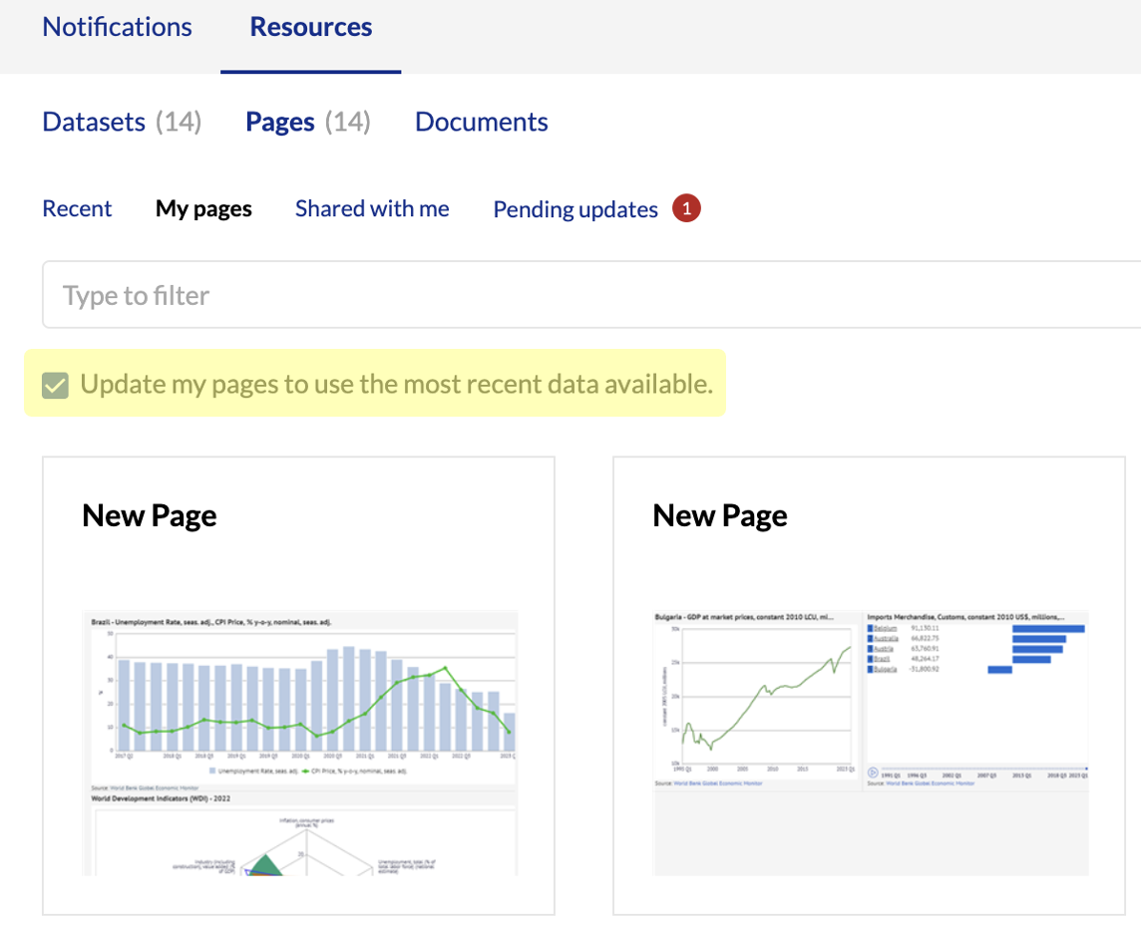This screenshot has height=929, width=1141.
Task: Focus the Type to filter field
Action: pyautogui.click(x=590, y=295)
